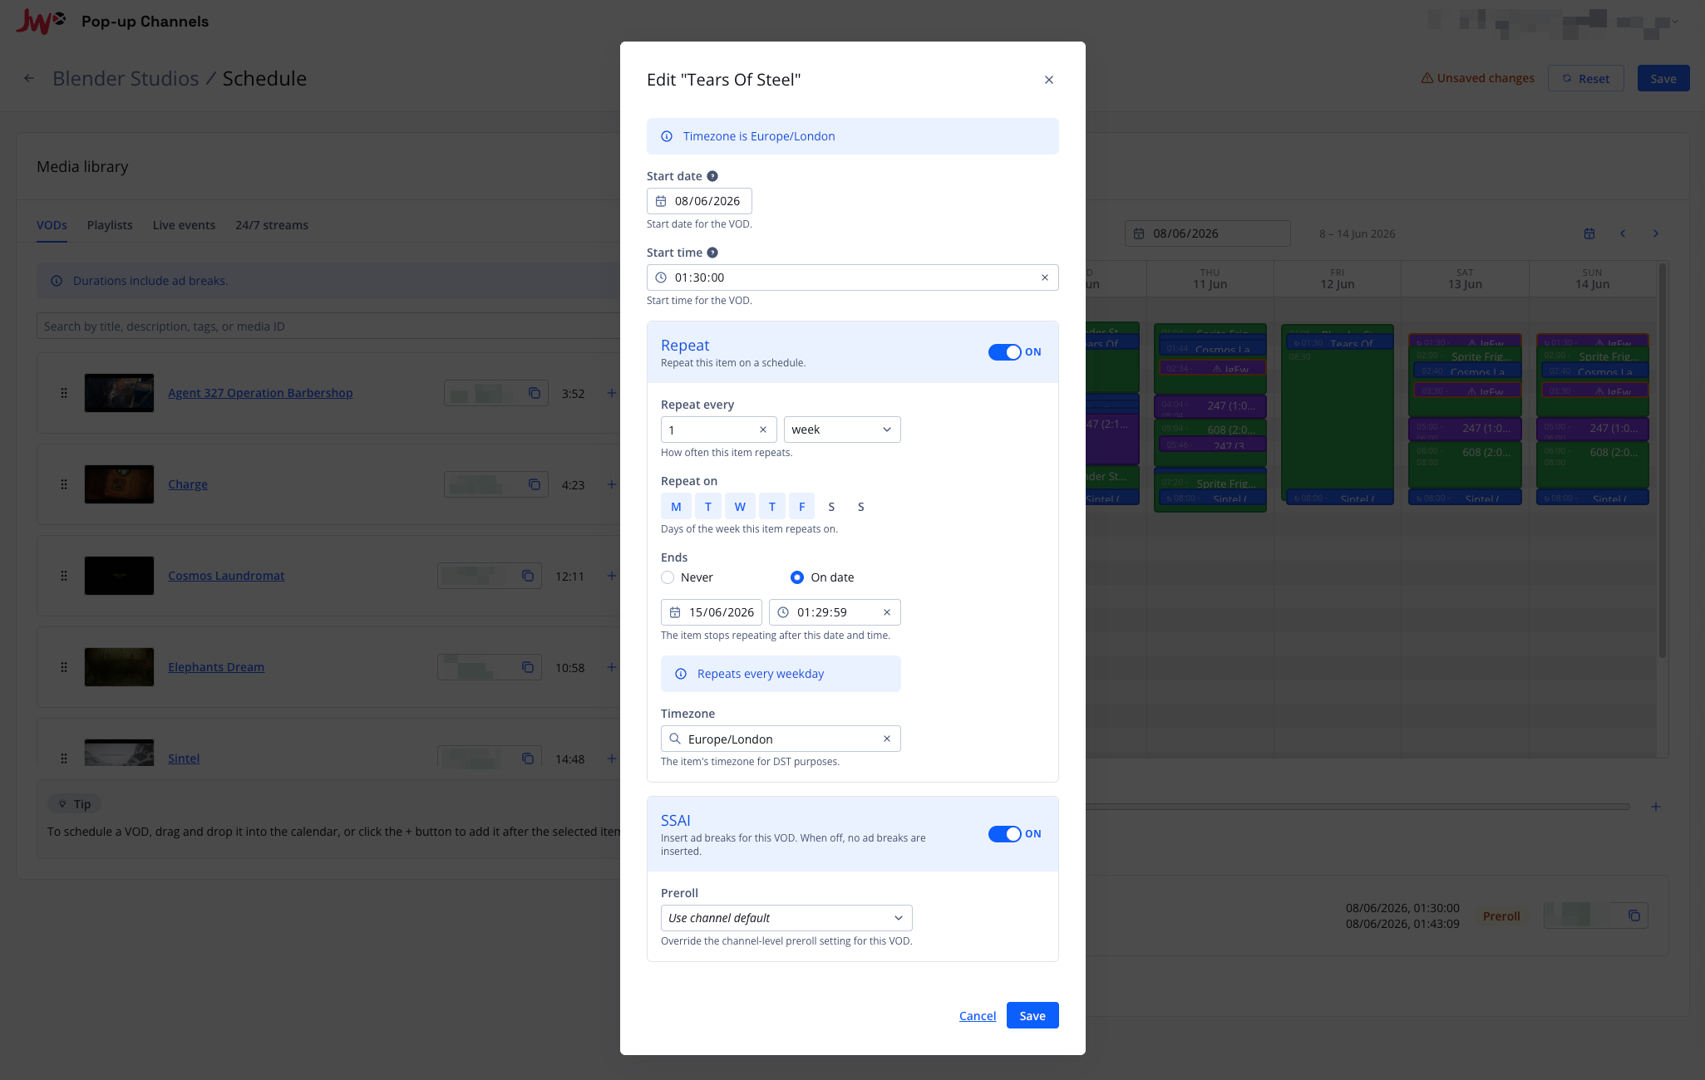Viewport: 1705px width, 1080px height.
Task: Copy the media ID for Elephants Dream
Action: pos(528,667)
